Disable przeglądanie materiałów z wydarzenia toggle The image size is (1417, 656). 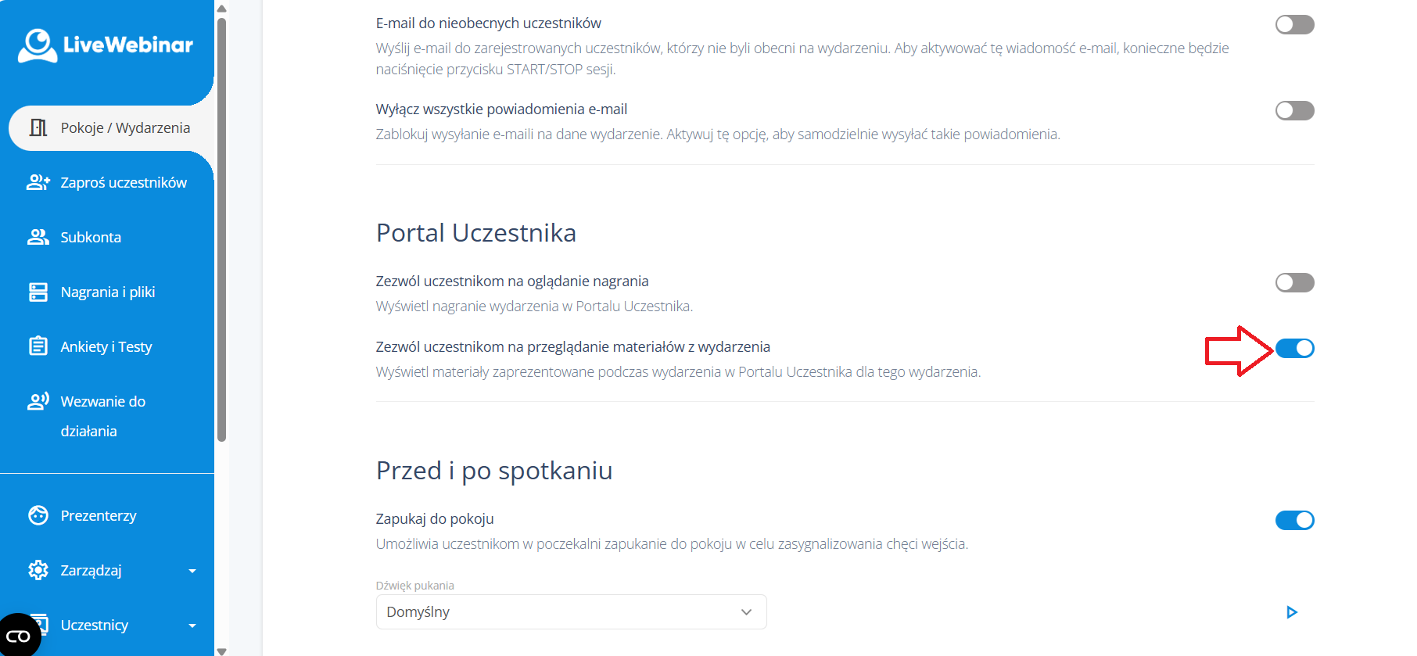[1295, 349]
